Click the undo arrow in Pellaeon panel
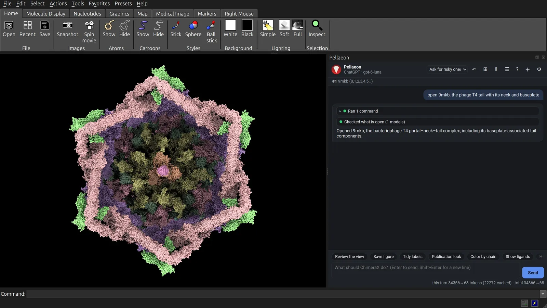Viewport: 547px width, 308px height. click(x=474, y=69)
